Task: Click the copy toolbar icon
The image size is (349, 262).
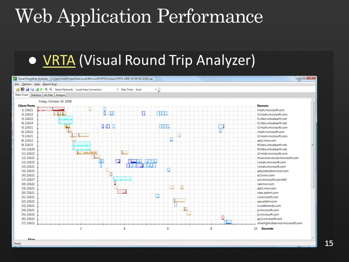Action: [x=32, y=90]
